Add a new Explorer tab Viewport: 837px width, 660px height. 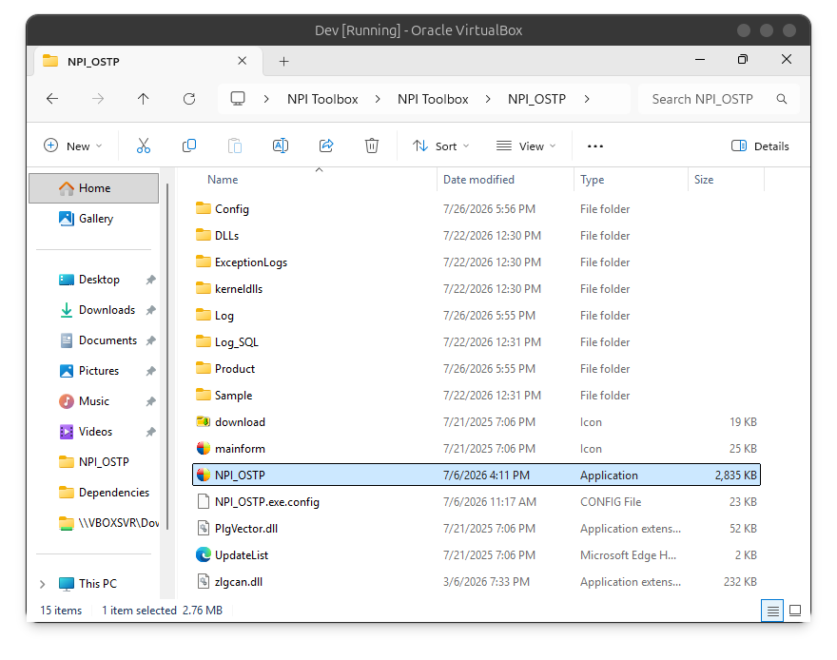[284, 62]
